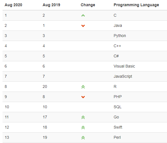
Task: Click the double green arrow in R row
Action: pyautogui.click(x=83, y=87)
